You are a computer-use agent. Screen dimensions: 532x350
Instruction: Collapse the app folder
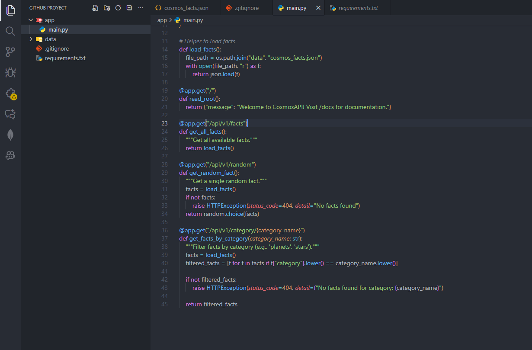[x=30, y=20]
